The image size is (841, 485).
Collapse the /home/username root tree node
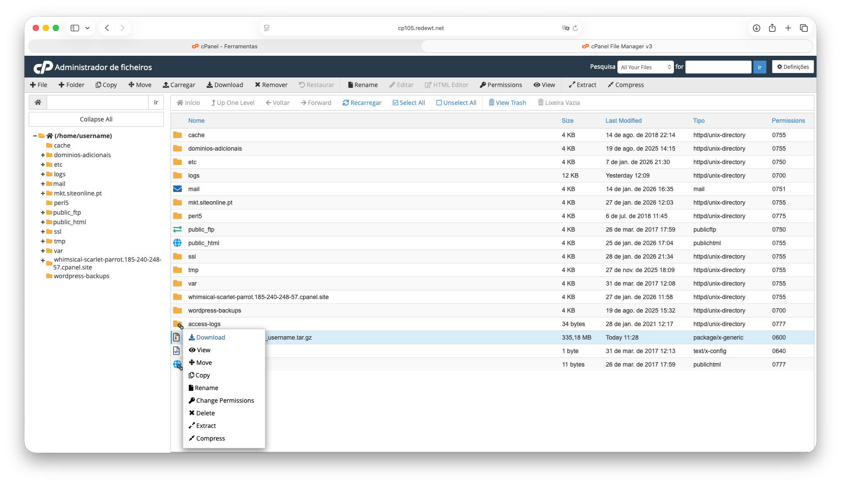click(x=35, y=136)
